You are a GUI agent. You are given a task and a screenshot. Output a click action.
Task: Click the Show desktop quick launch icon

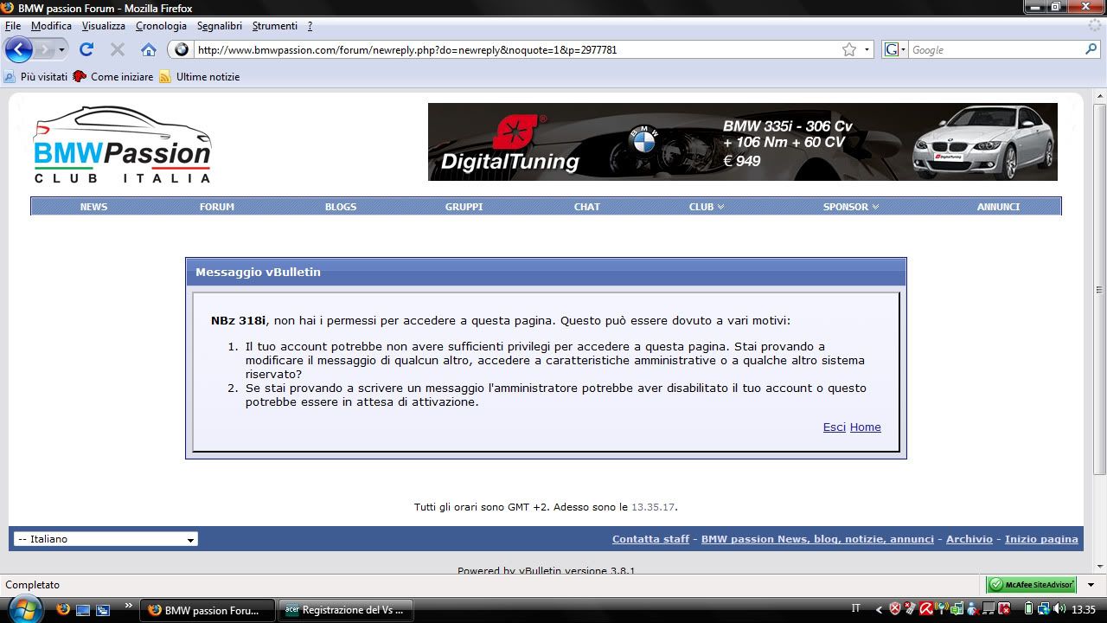point(83,610)
